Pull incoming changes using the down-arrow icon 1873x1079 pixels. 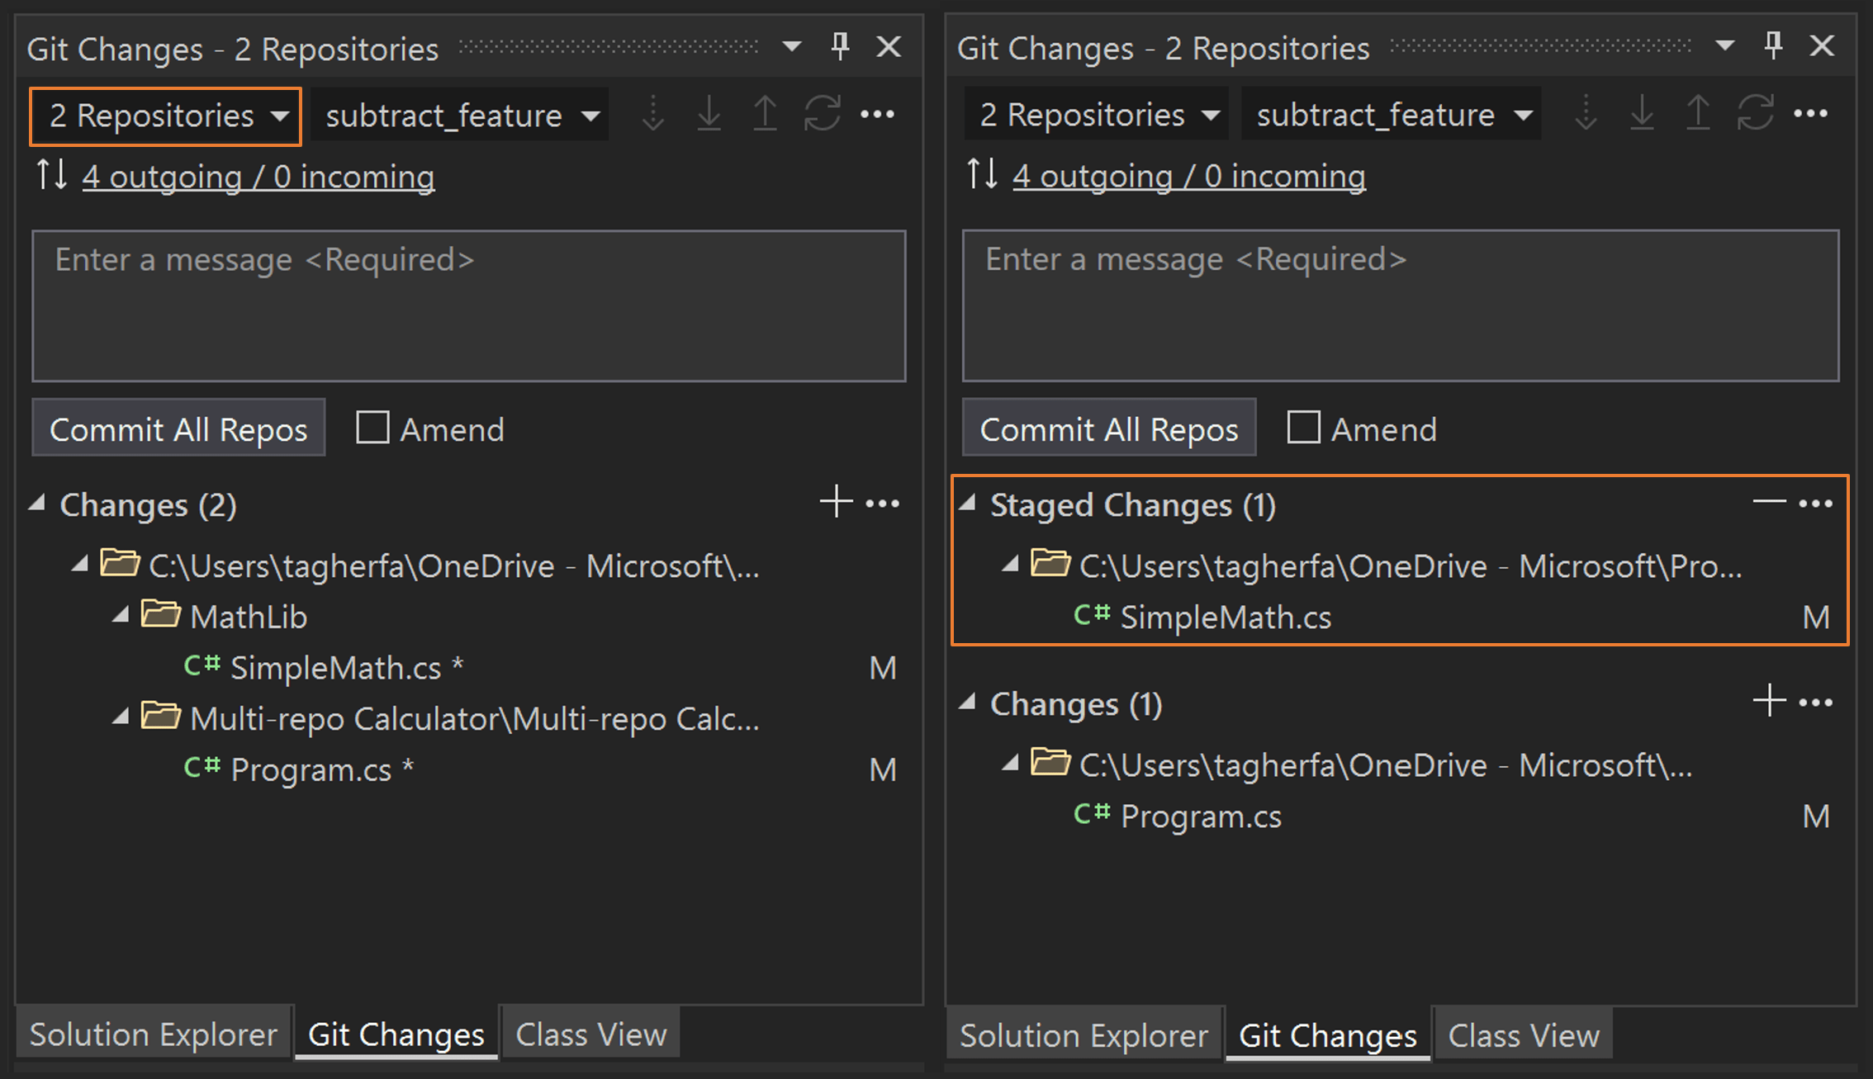point(709,114)
